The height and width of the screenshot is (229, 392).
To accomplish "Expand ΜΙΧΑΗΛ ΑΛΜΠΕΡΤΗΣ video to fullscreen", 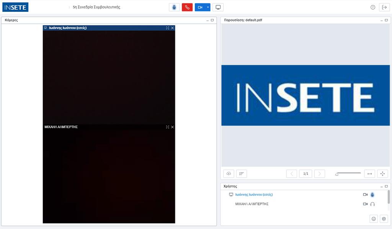I will (168, 127).
